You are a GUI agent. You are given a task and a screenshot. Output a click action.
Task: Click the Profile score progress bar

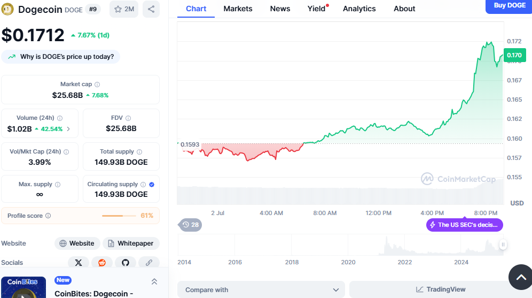[119, 216]
